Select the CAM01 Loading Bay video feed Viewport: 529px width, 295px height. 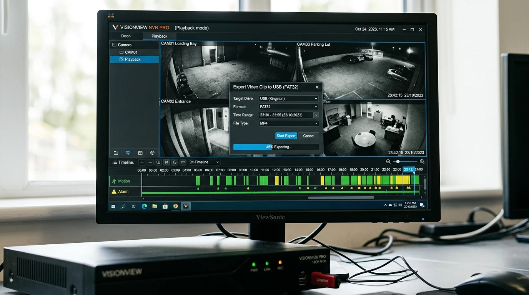(x=228, y=69)
